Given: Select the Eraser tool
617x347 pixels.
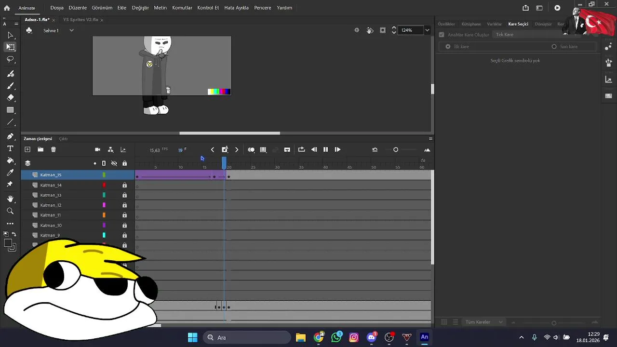Looking at the screenshot, I should click(11, 97).
